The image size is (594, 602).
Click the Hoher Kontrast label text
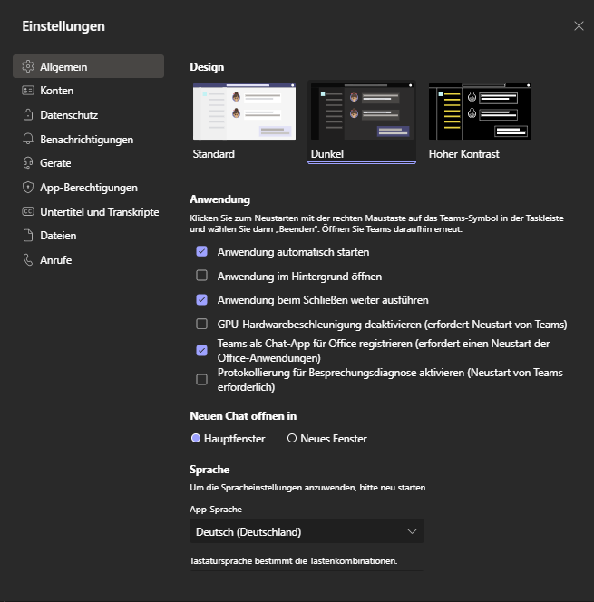point(463,154)
